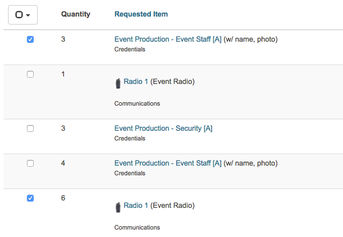
Task: Open the Radio 1 link in the quantity 6 row
Action: 135,206
